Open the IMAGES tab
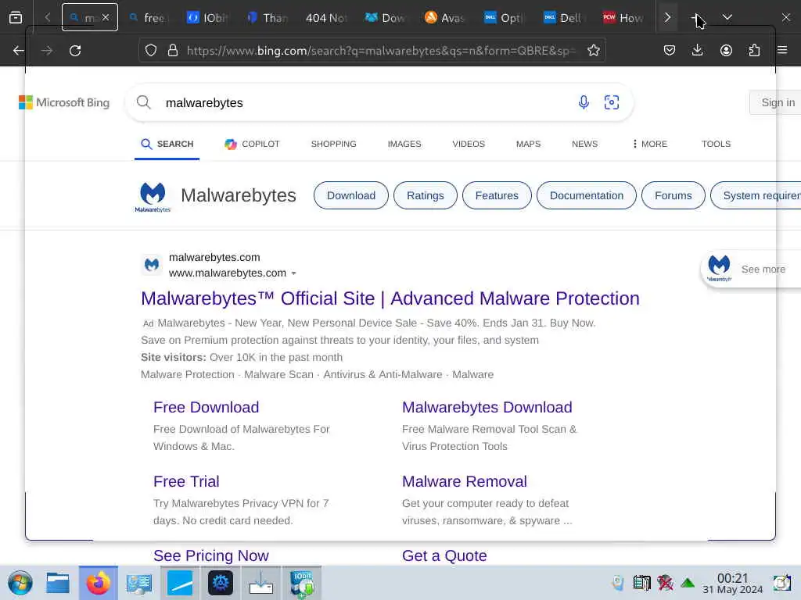The height and width of the screenshot is (600, 801). tap(404, 144)
